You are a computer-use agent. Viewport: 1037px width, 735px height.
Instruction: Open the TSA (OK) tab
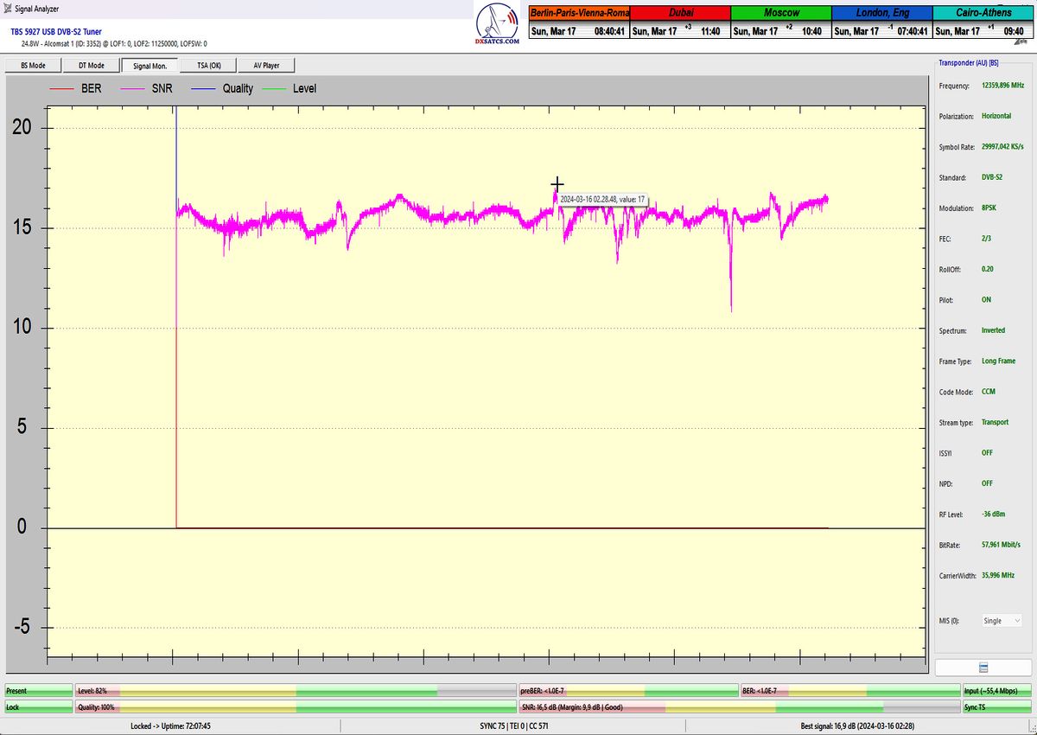[x=208, y=65]
